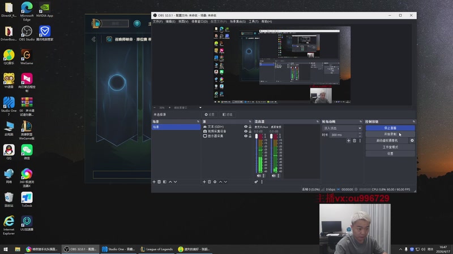Select the 显示器采集 source row
The width and height of the screenshot is (453, 254).
pyautogui.click(x=227, y=136)
